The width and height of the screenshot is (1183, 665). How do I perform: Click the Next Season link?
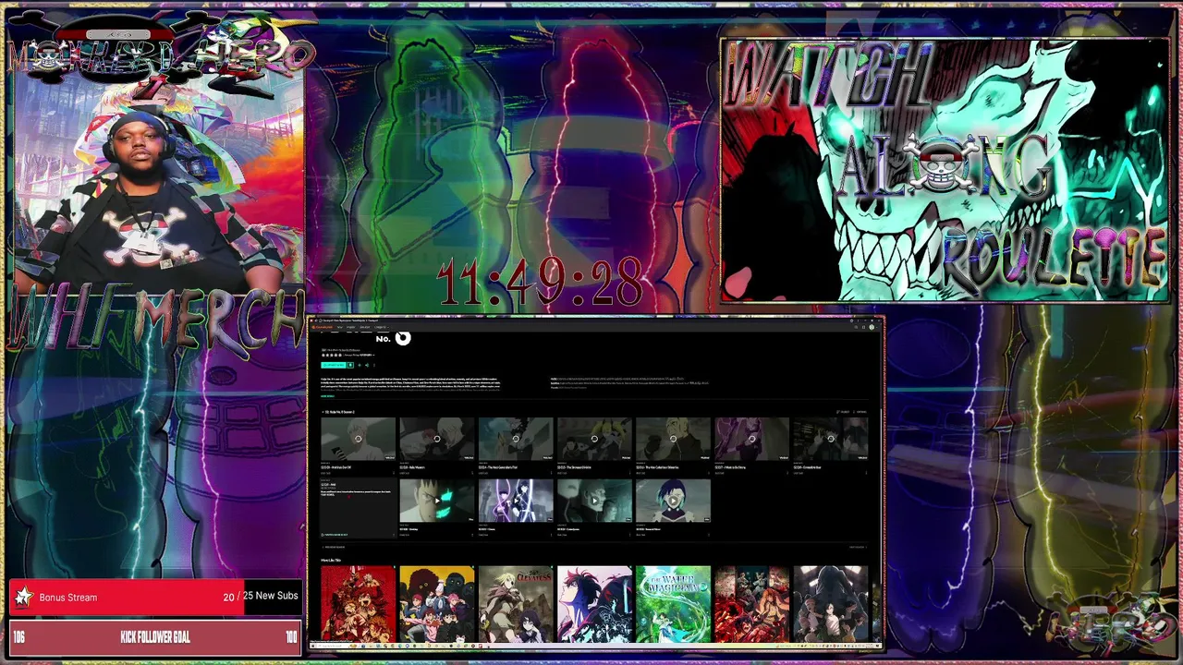click(x=857, y=547)
